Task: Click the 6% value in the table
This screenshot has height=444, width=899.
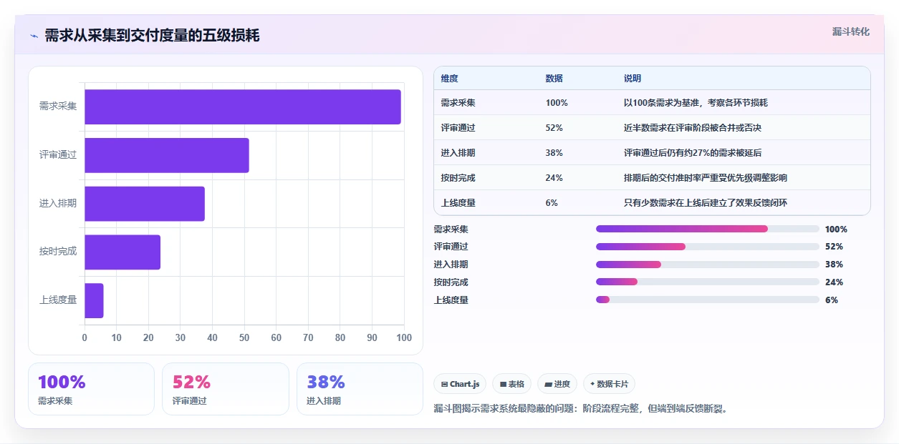Action: point(552,203)
